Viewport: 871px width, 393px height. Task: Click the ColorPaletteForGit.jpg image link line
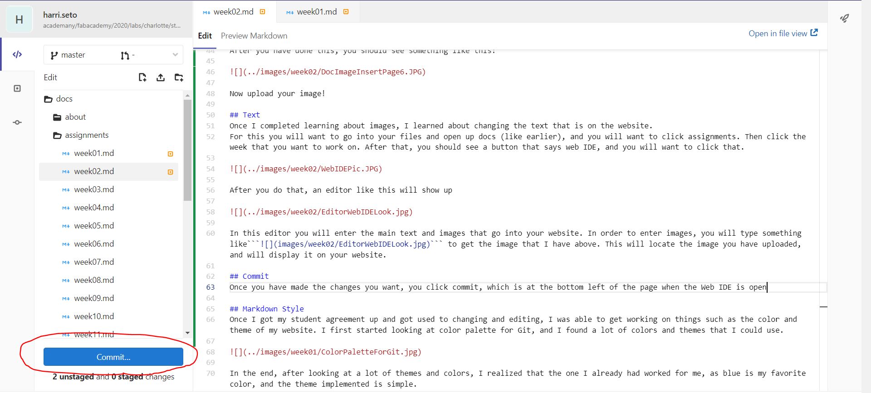(325, 352)
